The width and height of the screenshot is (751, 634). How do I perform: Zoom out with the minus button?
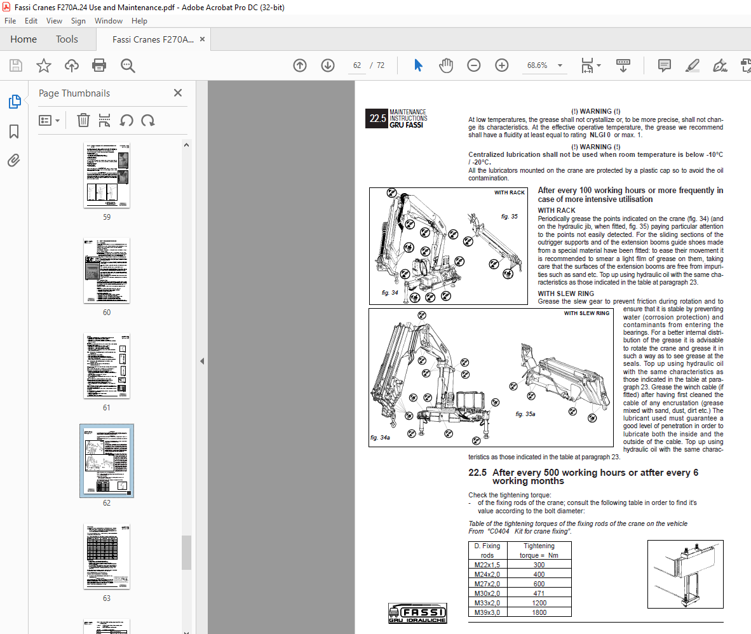474,65
